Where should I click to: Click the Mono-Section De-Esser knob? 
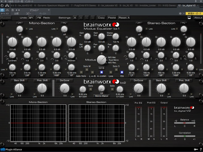[x=65, y=89]
